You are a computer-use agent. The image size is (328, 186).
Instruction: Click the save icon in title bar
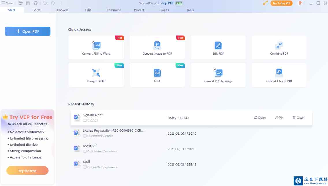click(x=28, y=3)
